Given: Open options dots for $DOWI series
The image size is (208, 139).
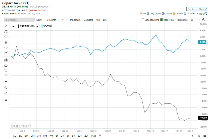Looking at the screenshot, I should coord(40,26).
